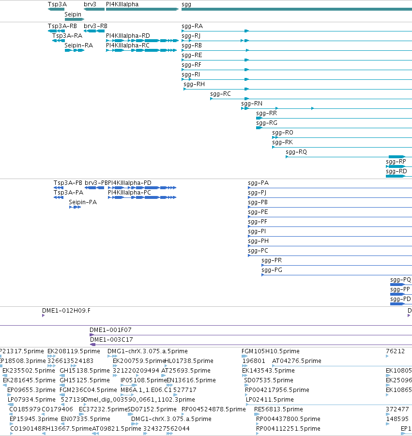
Task: Select the sgg-PP protein
Action: coord(401,294)
